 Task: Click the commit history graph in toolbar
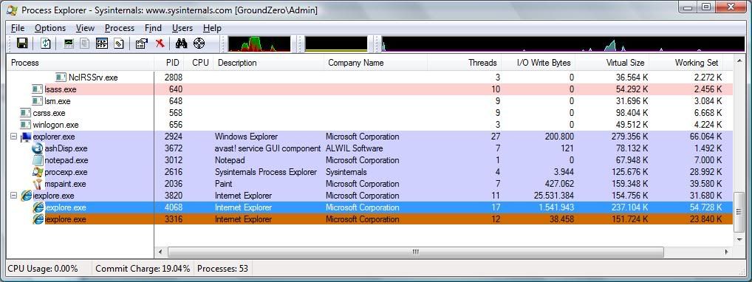336,44
